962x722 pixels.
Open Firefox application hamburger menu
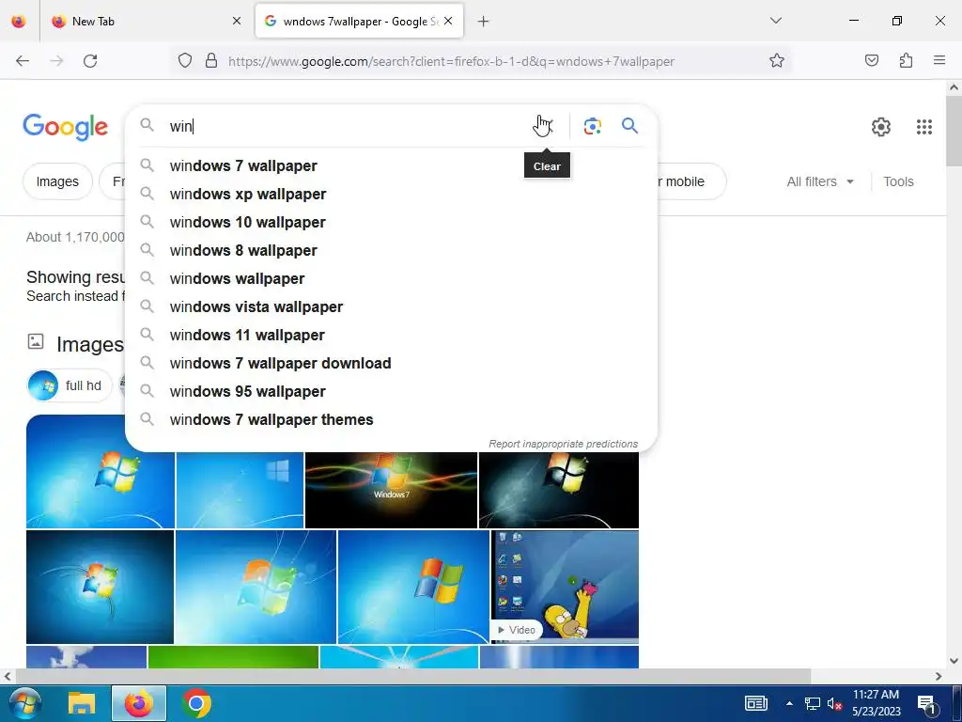[x=939, y=60]
